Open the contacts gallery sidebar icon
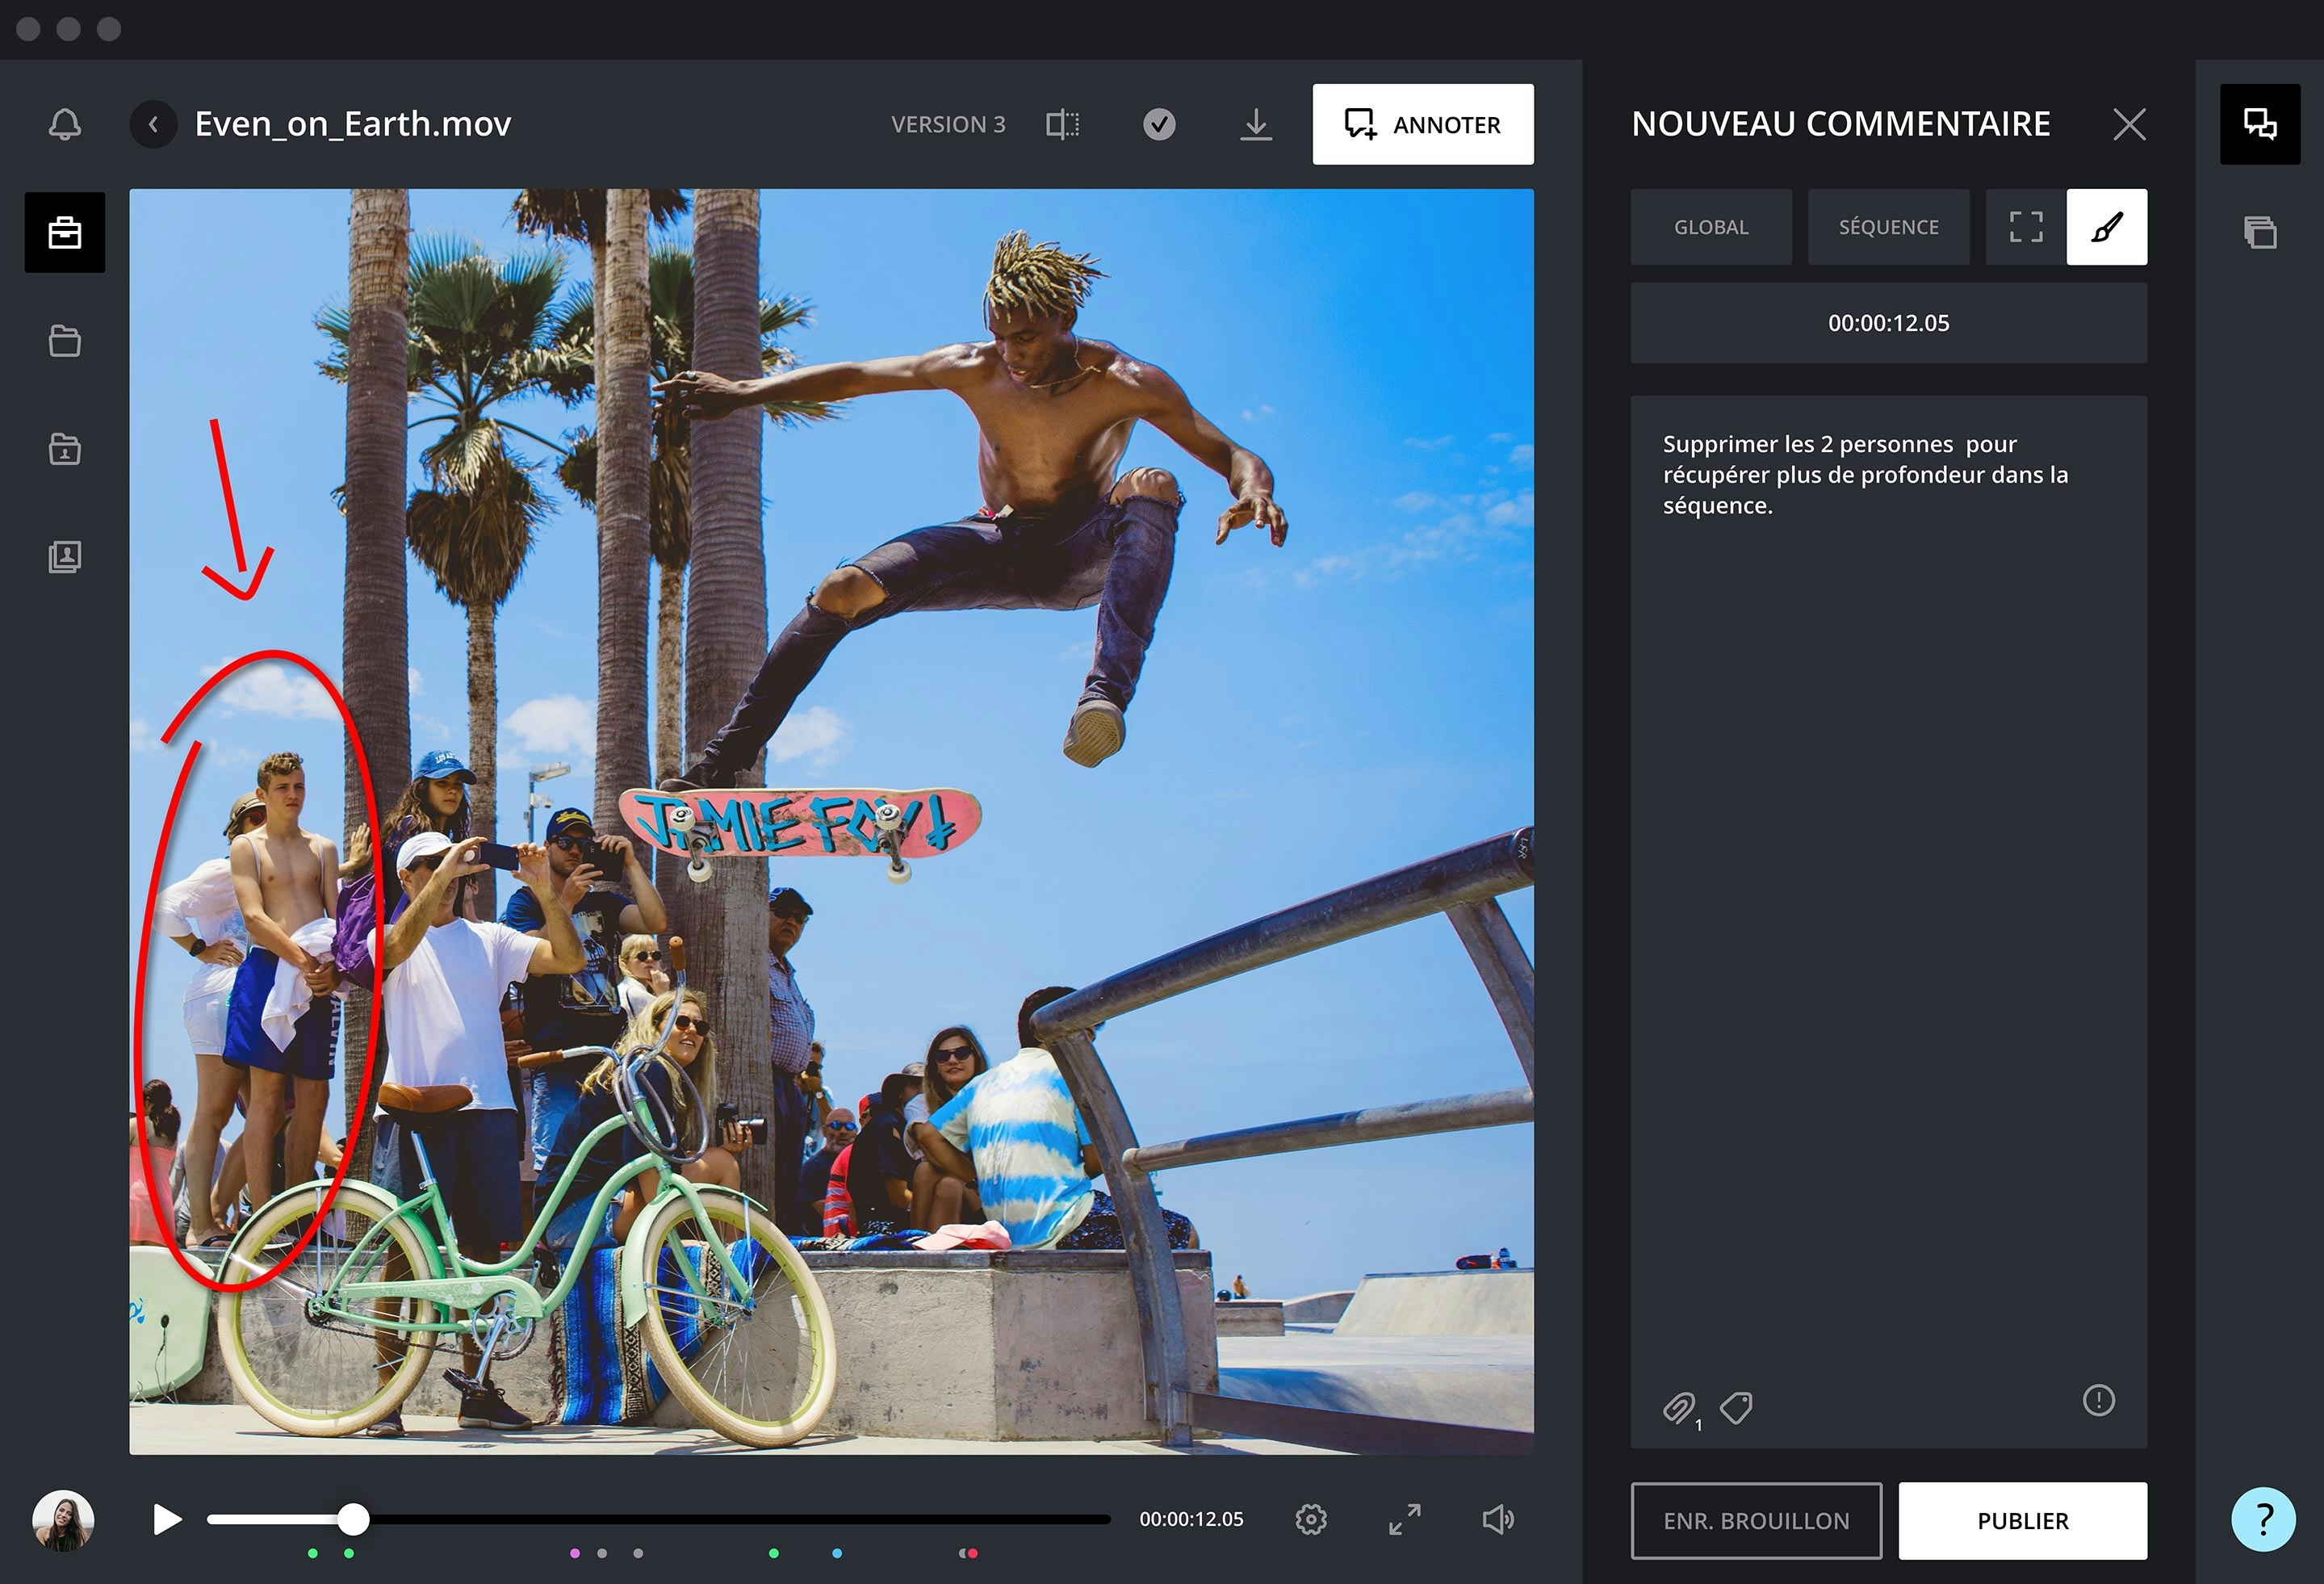 65,557
